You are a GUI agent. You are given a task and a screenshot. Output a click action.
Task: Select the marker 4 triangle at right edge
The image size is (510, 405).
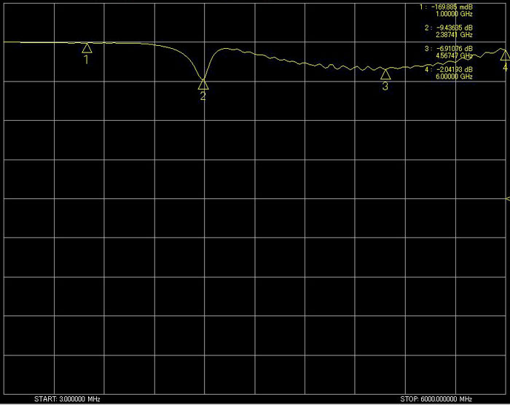504,55
